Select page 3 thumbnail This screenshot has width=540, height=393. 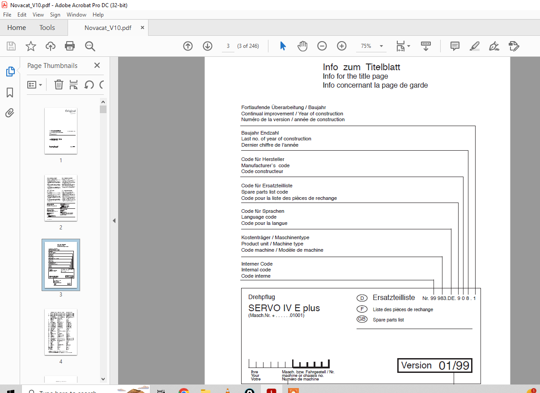pos(61,265)
